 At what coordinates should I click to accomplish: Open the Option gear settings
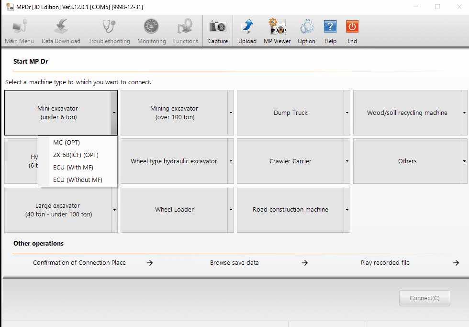tap(306, 27)
